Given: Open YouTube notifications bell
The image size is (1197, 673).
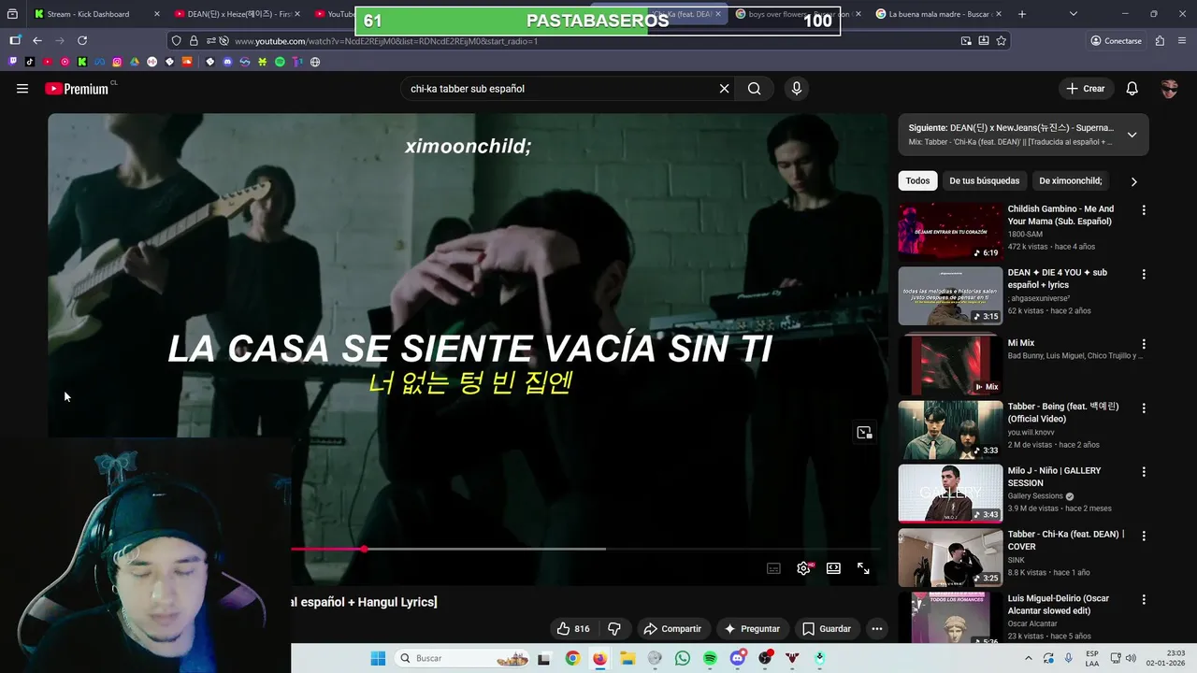Looking at the screenshot, I should point(1132,89).
